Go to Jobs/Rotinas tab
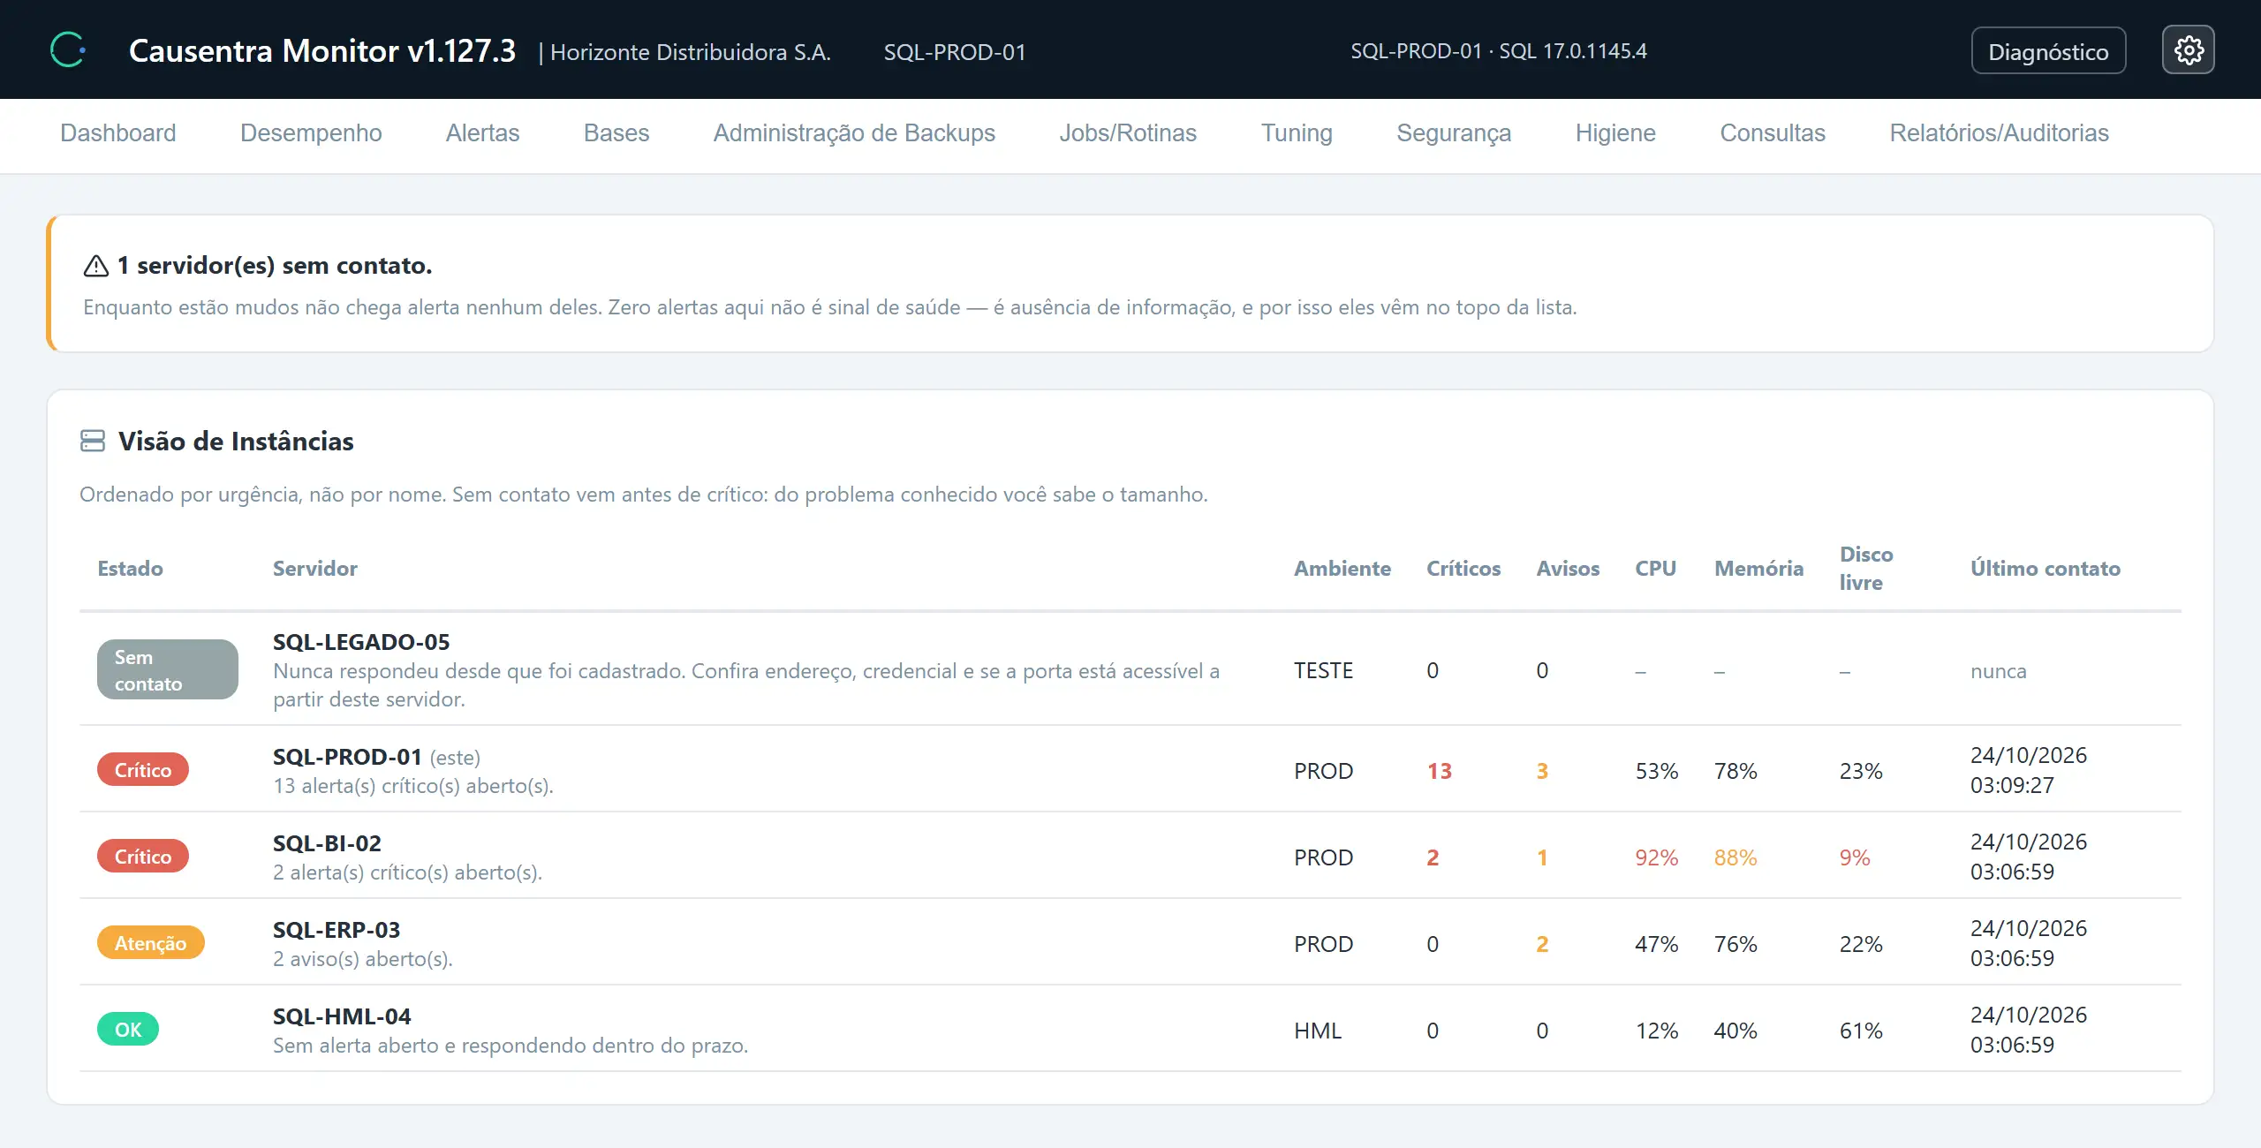The width and height of the screenshot is (2261, 1148). tap(1128, 132)
